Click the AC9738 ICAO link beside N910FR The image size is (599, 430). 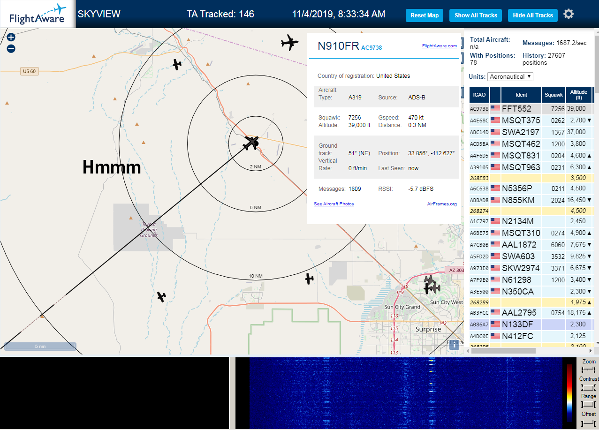click(x=372, y=48)
